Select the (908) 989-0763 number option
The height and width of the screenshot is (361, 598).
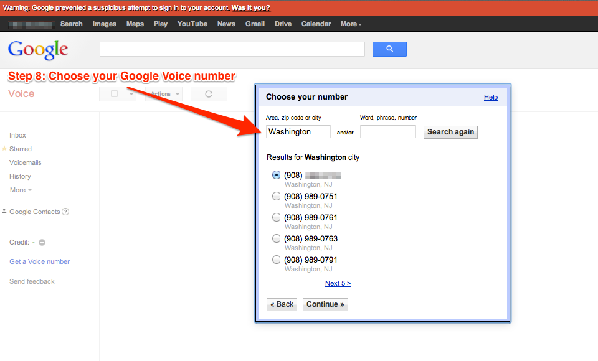tap(277, 239)
